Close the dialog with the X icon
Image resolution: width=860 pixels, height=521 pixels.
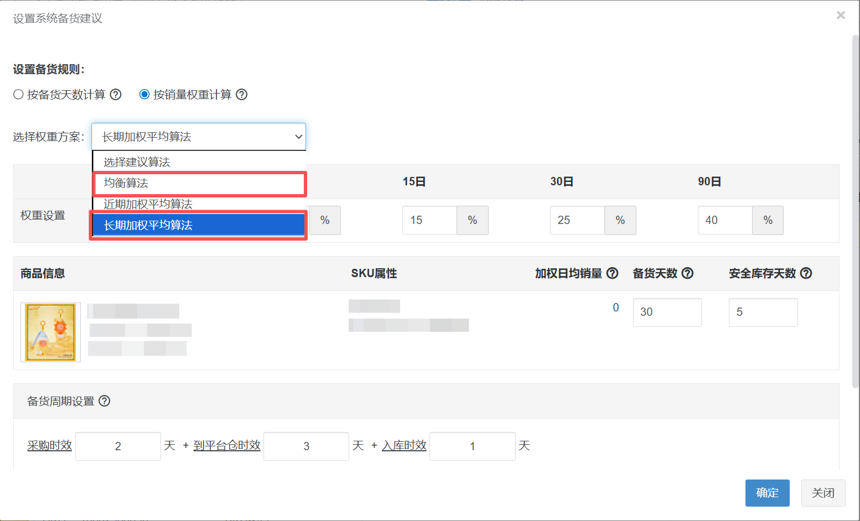(841, 15)
